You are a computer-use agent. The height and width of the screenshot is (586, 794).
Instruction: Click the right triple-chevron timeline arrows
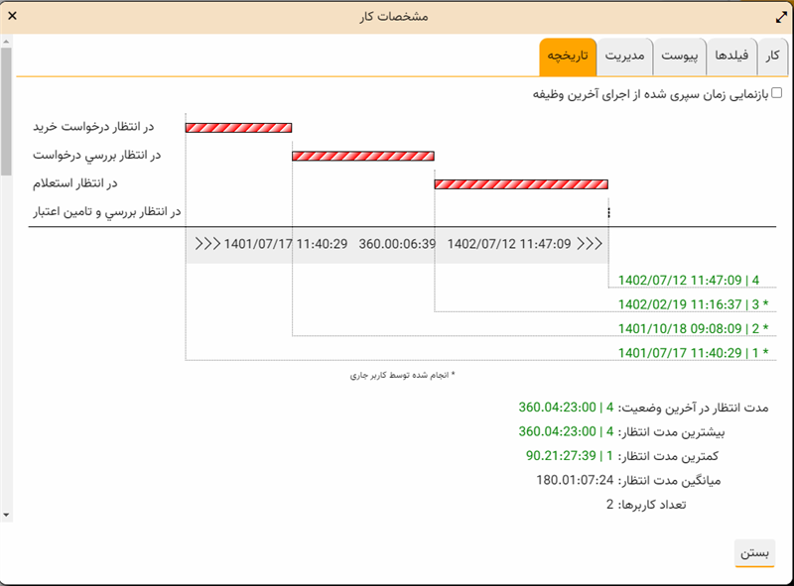pyautogui.click(x=590, y=244)
